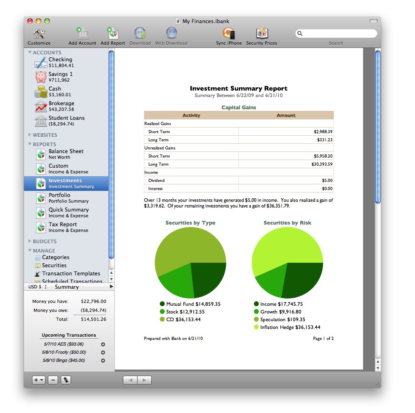Open Security Prices from the toolbar
The height and width of the screenshot is (413, 415).
coord(262,33)
